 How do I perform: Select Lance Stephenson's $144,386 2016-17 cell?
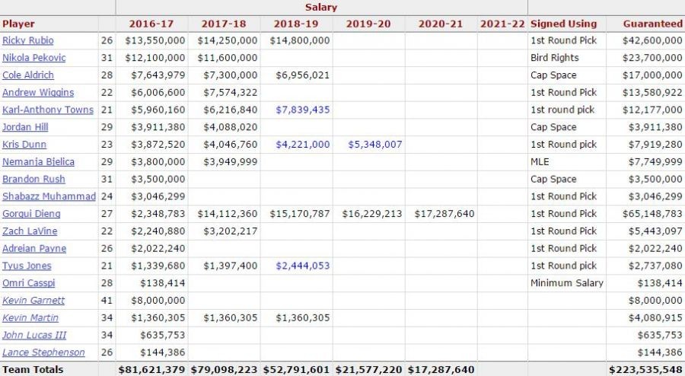coord(163,352)
